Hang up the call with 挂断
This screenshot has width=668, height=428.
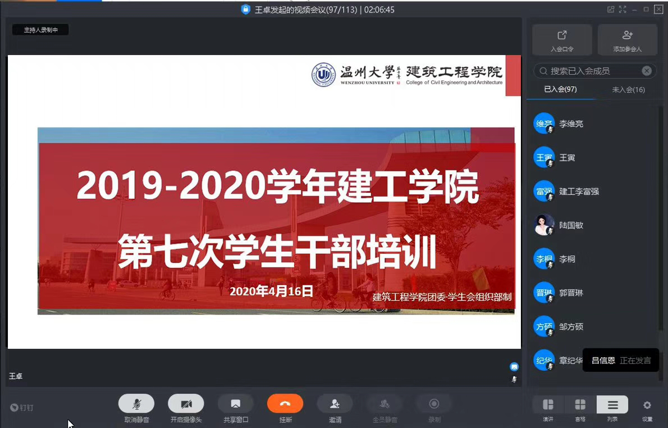(x=285, y=404)
